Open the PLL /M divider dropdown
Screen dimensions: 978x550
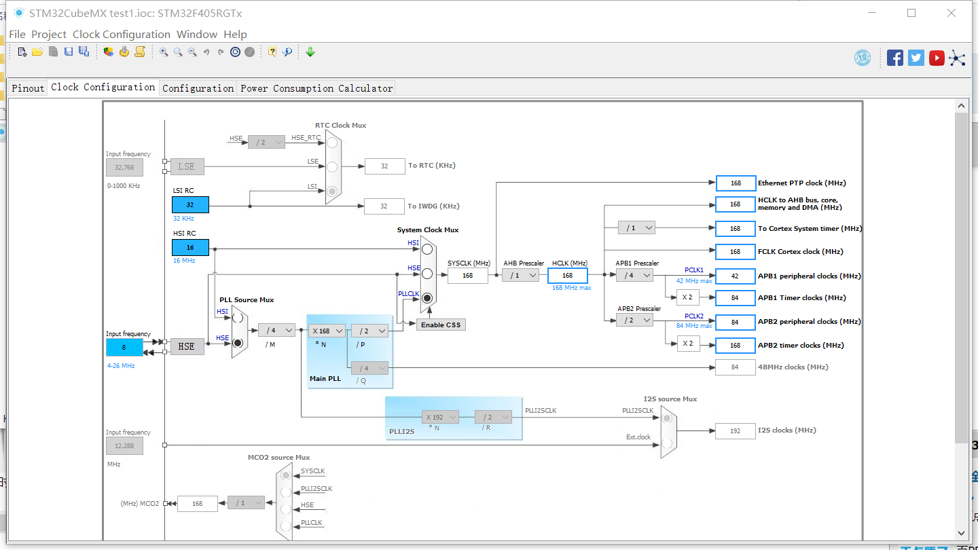[x=276, y=330]
